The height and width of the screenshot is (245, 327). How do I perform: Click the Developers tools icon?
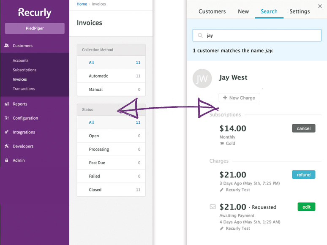click(x=7, y=146)
